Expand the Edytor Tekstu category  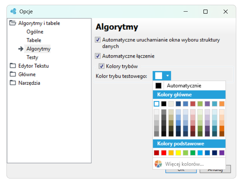pos(34,66)
